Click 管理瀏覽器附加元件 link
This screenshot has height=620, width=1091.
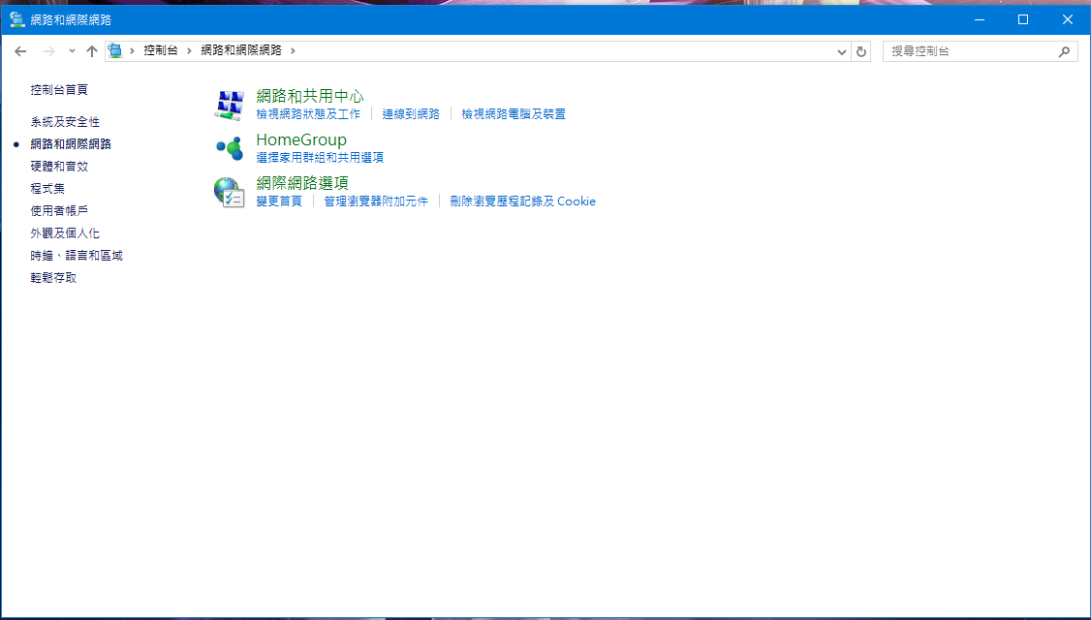tap(376, 201)
